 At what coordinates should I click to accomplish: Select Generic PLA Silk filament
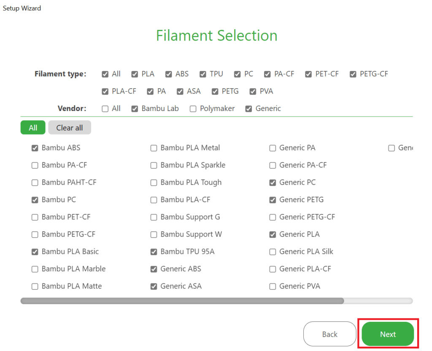(x=273, y=252)
